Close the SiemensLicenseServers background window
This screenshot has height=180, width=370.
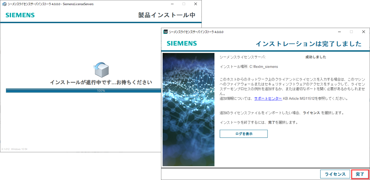[x=195, y=4]
